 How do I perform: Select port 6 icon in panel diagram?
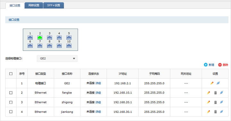click(30, 46)
